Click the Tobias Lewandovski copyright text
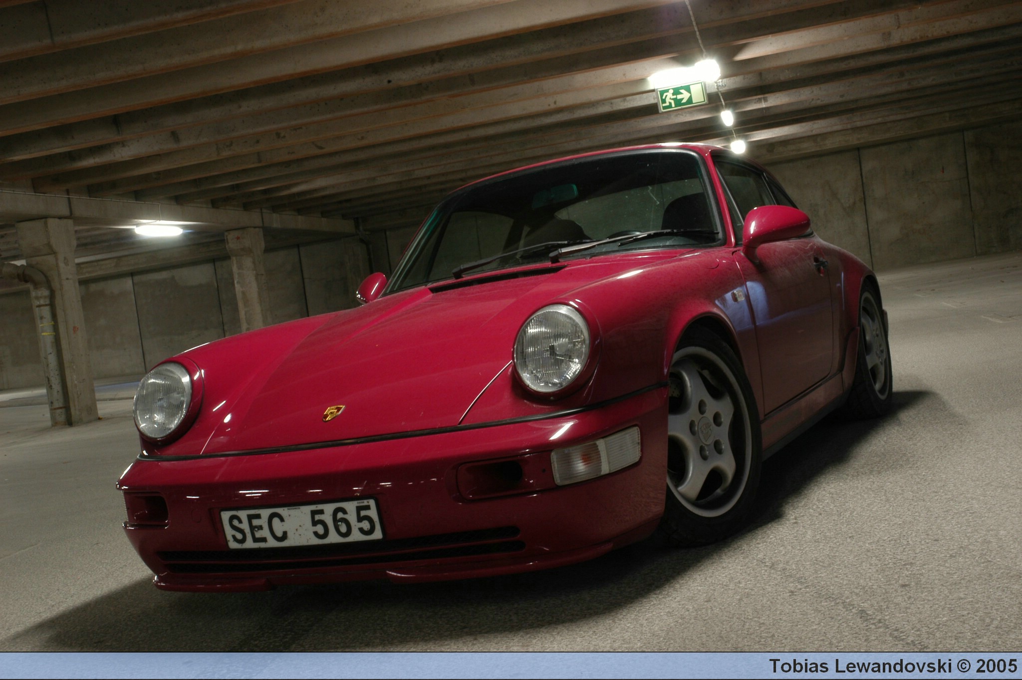Viewport: 1022px width, 680px height. pos(892,666)
